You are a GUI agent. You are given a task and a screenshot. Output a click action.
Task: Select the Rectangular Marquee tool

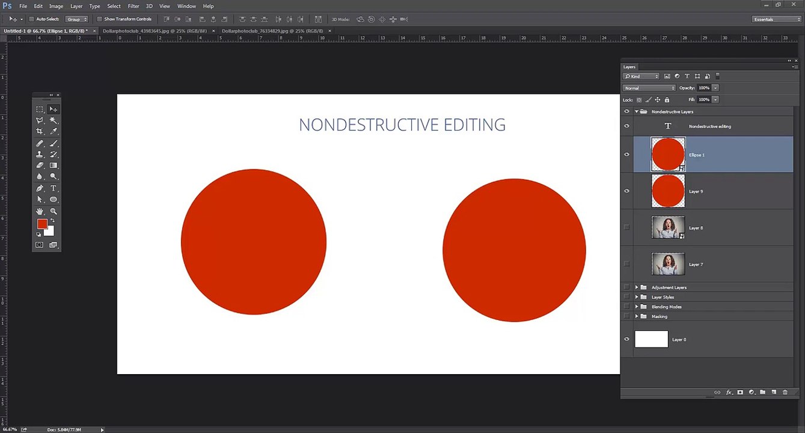click(40, 109)
